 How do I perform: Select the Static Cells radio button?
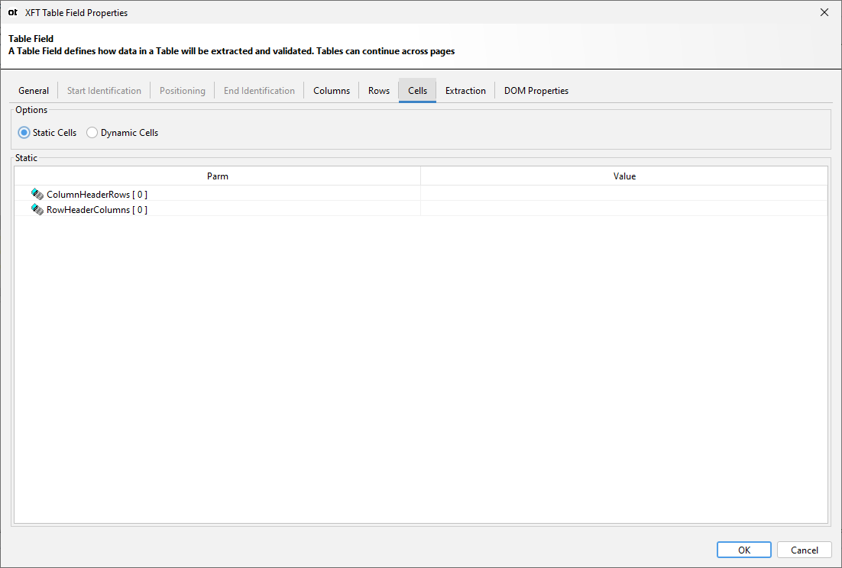[x=24, y=132]
